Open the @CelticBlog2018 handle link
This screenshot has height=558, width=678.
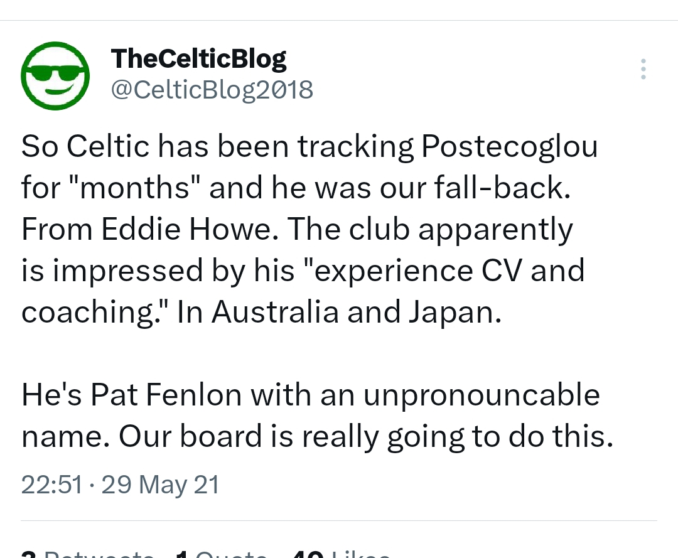pyautogui.click(x=212, y=90)
